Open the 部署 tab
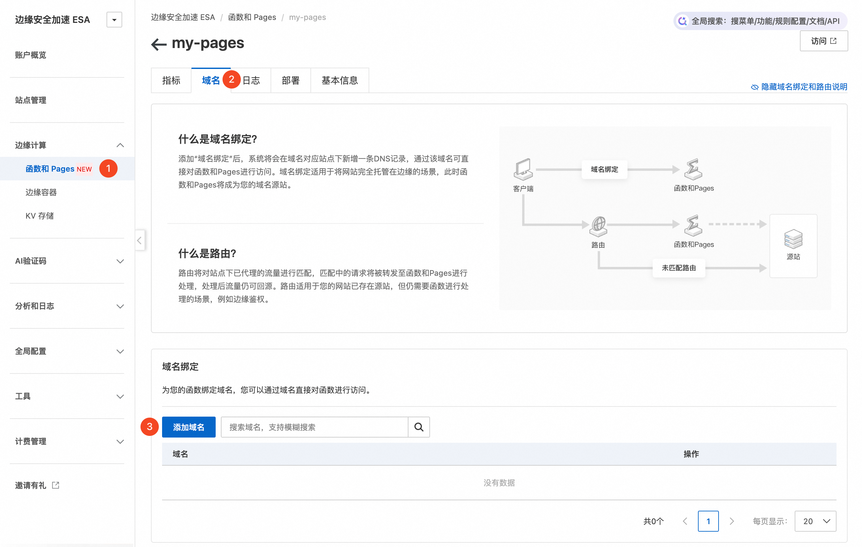Viewport: 862px width, 547px height. [x=291, y=80]
